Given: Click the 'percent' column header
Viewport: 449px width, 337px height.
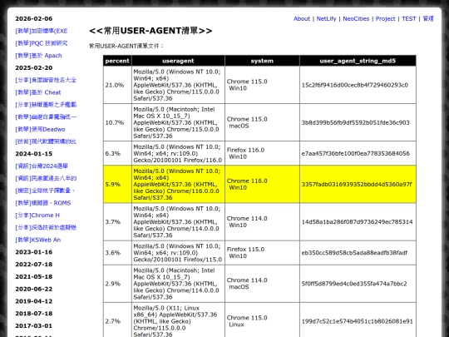Looking at the screenshot, I should coord(117,61).
